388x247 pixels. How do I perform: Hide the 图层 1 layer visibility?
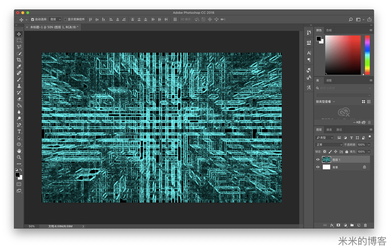tap(318, 160)
